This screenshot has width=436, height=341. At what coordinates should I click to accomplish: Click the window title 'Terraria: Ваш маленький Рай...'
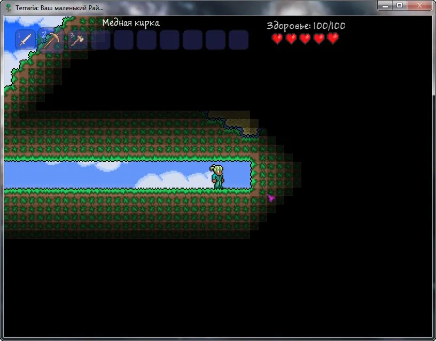click(59, 8)
